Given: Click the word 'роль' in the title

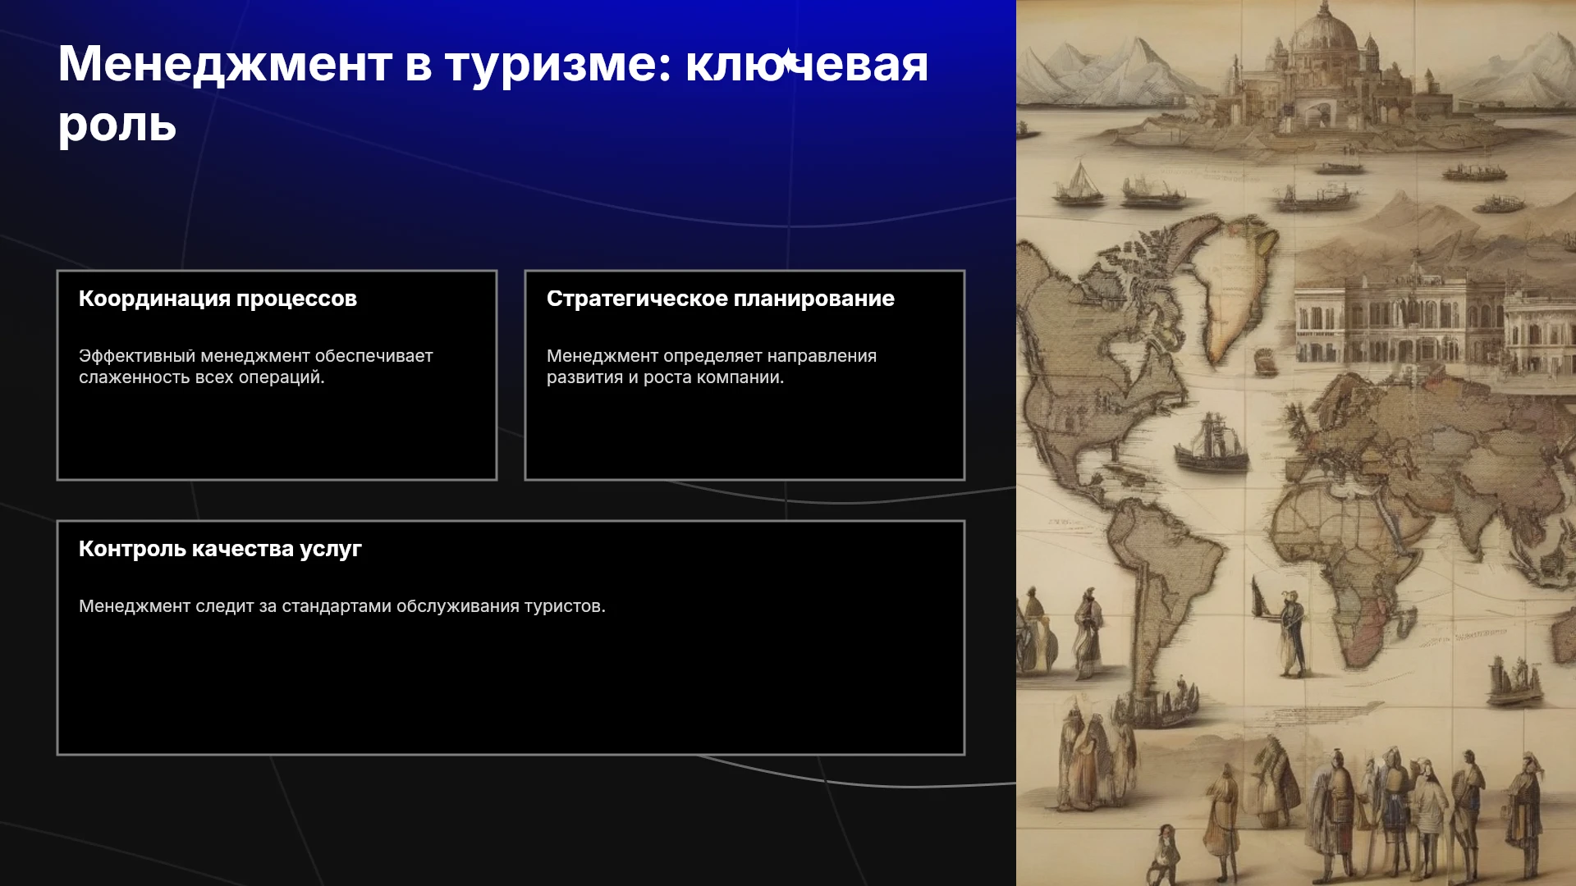Looking at the screenshot, I should pyautogui.click(x=117, y=125).
